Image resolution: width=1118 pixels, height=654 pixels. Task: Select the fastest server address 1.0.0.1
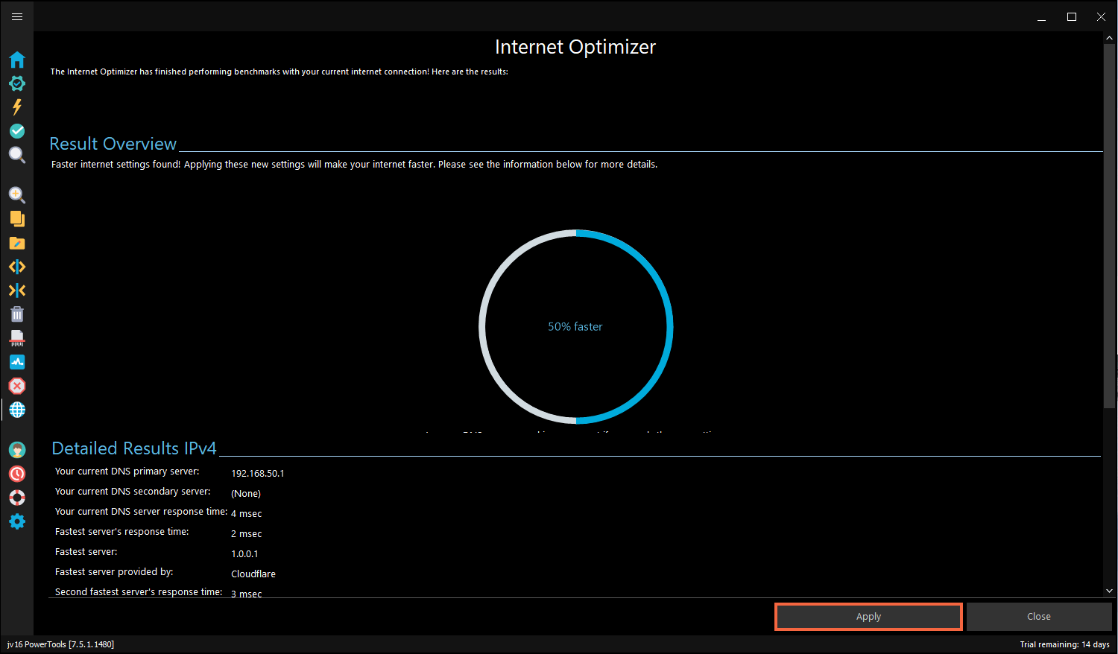pos(244,554)
